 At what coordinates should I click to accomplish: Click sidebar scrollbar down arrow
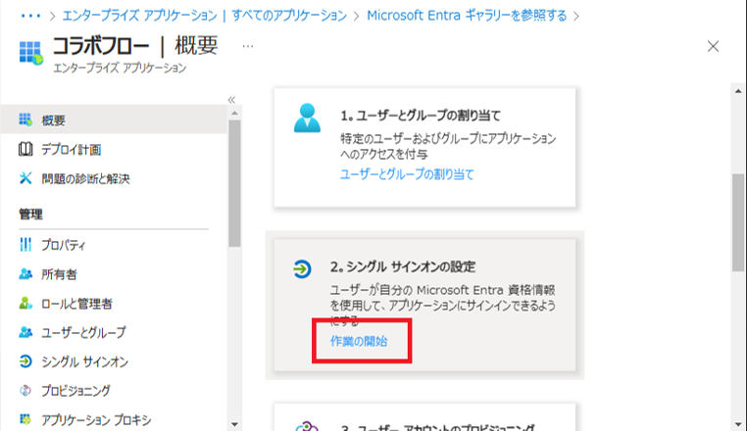coord(234,424)
